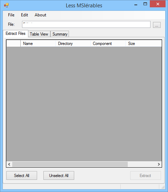Switch to the Table View tab
168x192 pixels.
click(x=39, y=34)
